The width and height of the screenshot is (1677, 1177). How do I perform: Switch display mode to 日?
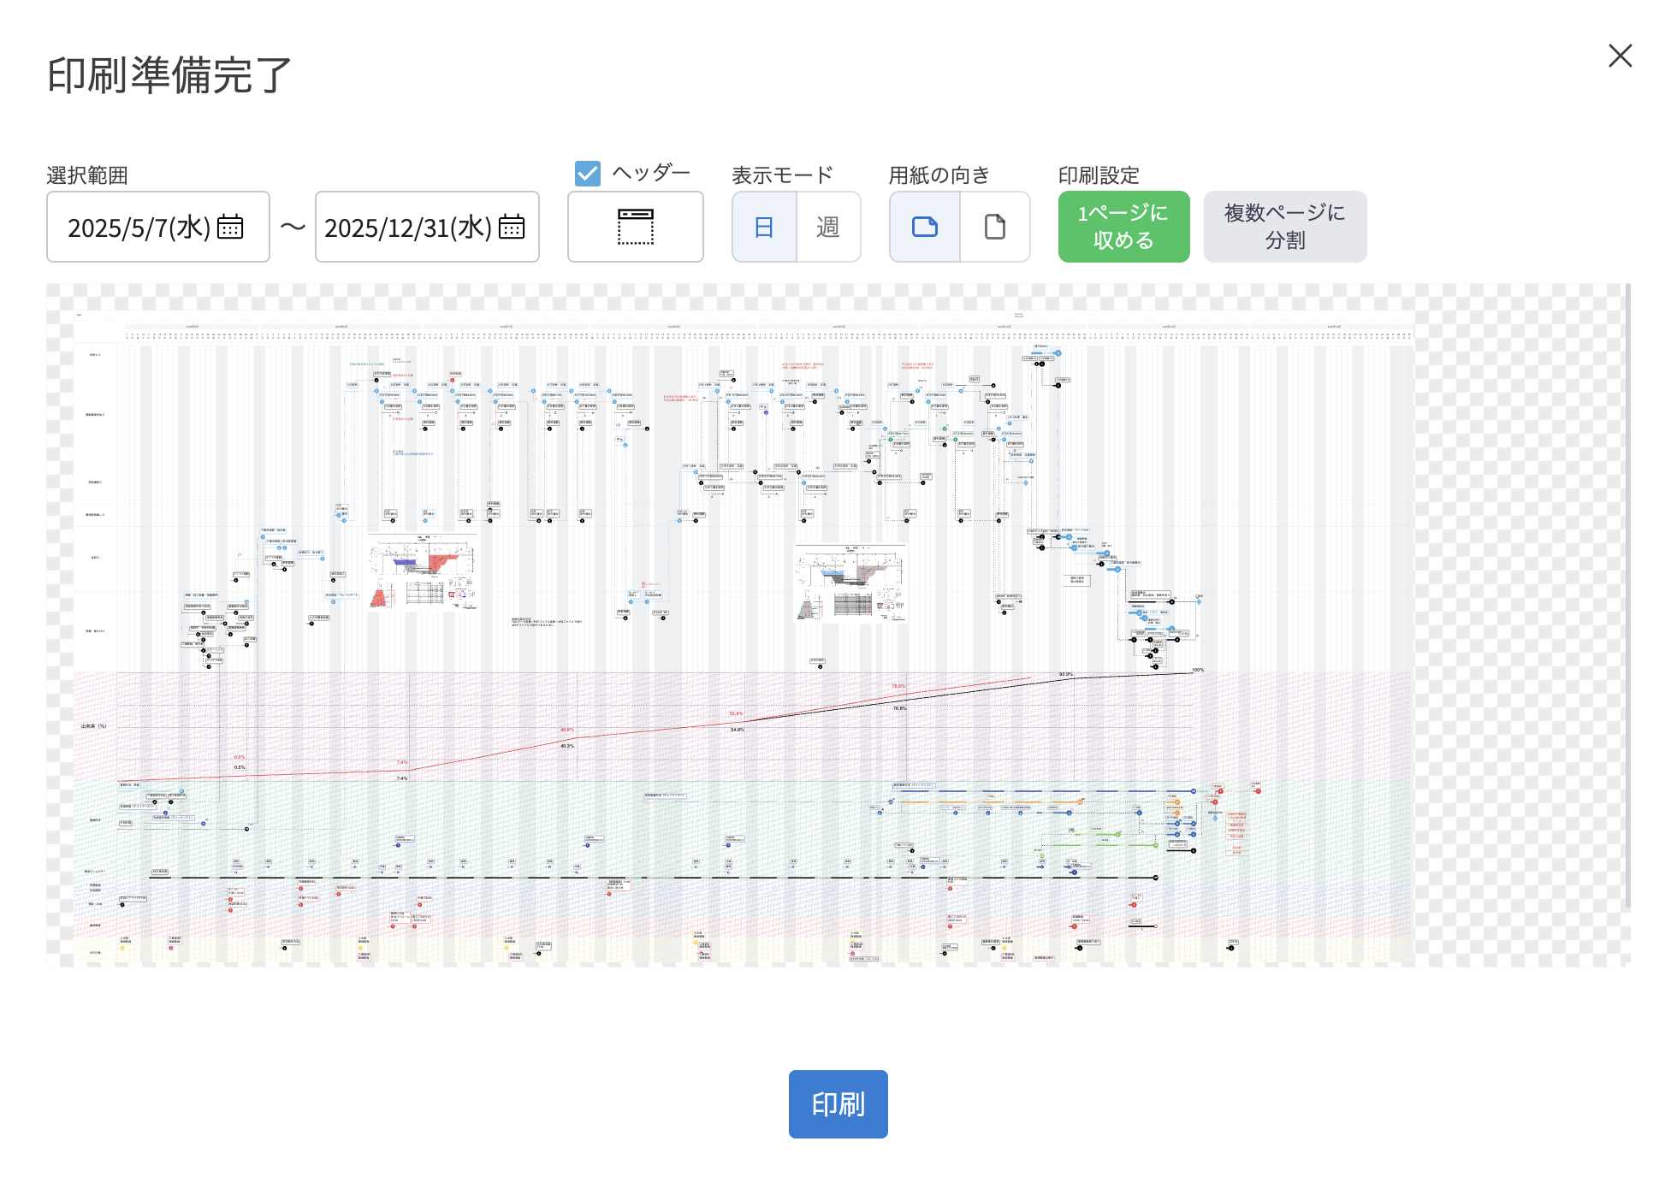point(764,227)
